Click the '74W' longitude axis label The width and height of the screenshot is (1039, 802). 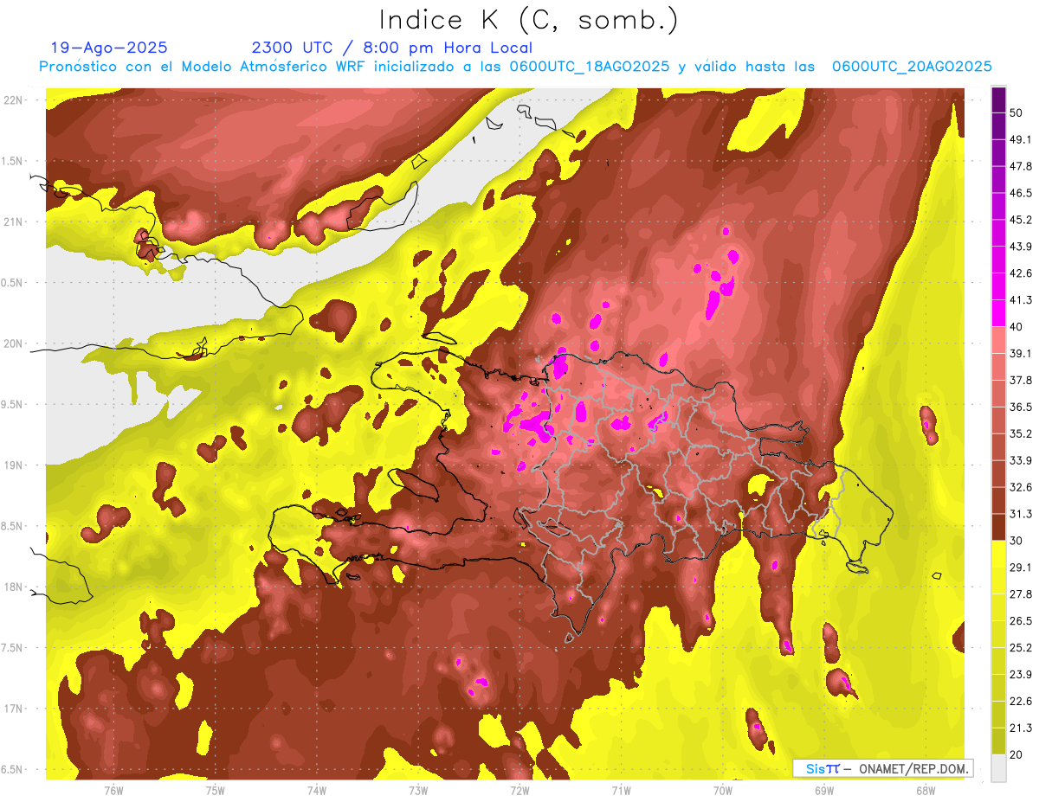316,790
